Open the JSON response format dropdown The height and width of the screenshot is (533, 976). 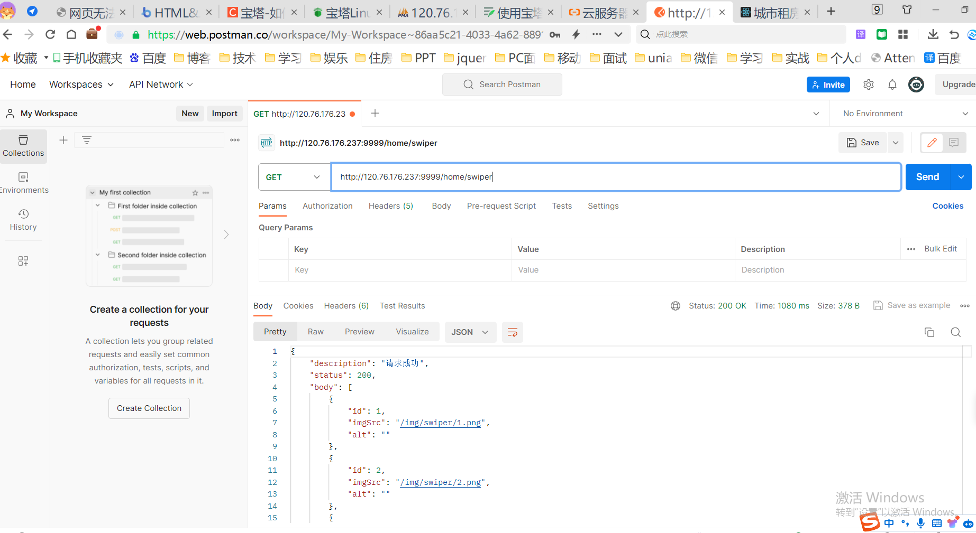[x=470, y=332]
